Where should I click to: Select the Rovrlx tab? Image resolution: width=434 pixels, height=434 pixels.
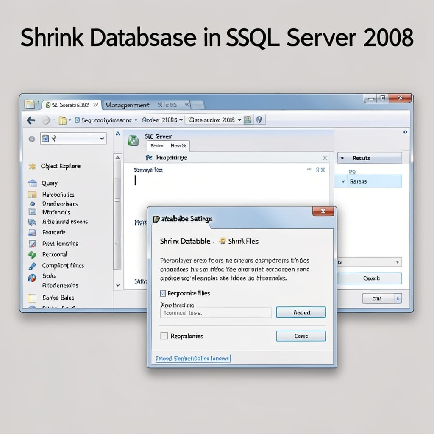(178, 146)
